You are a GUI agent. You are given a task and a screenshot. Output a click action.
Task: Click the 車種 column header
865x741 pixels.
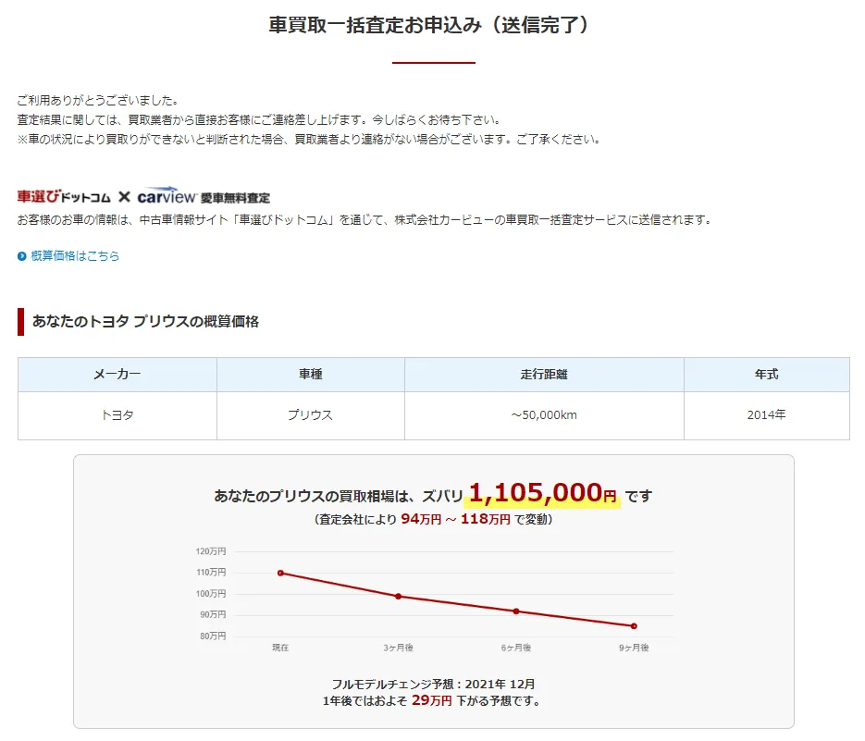point(311,375)
